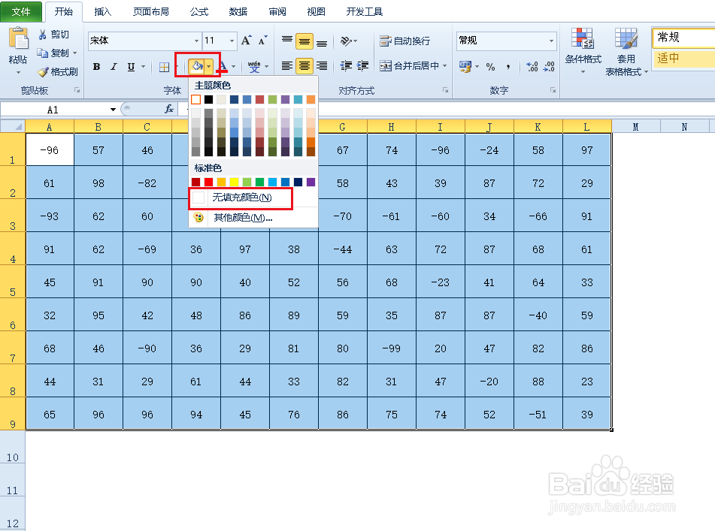Click the Comma Style icon

(508, 66)
